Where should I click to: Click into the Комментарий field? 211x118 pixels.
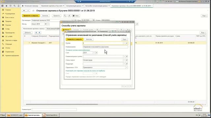click(54, 109)
